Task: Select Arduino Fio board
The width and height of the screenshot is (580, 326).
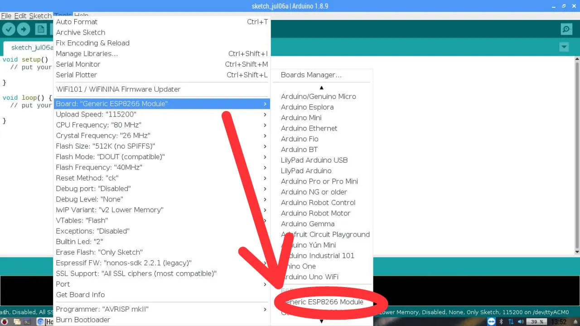Action: tap(322, 139)
